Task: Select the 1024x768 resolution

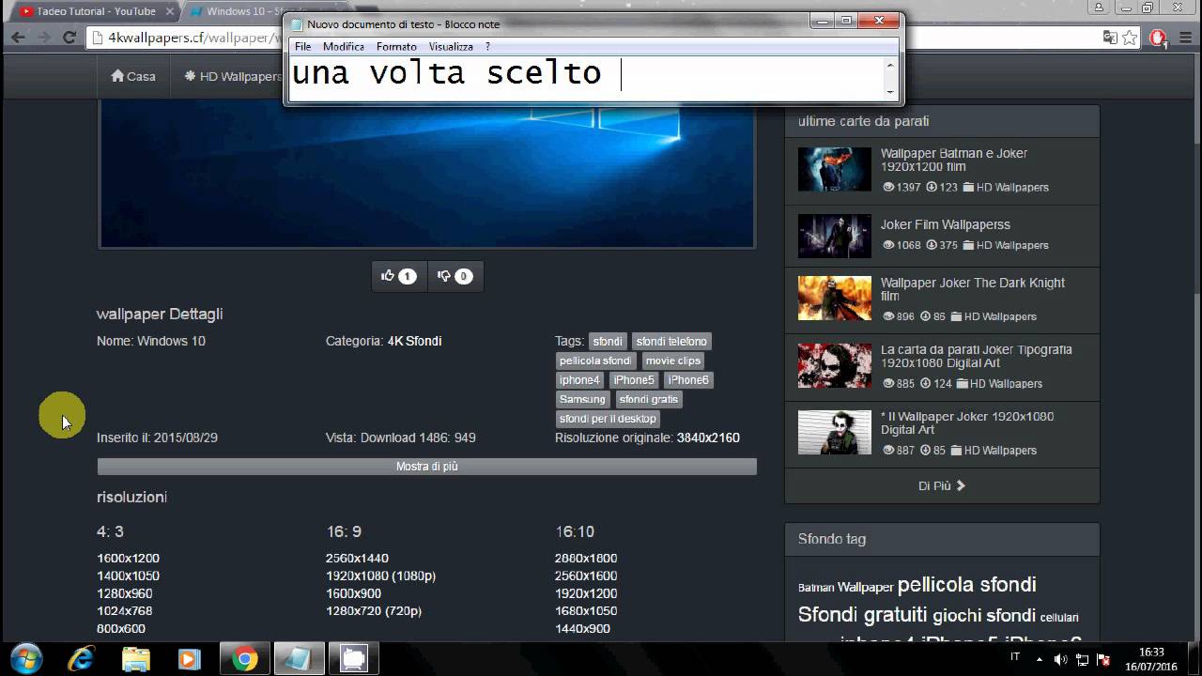Action: coord(124,611)
